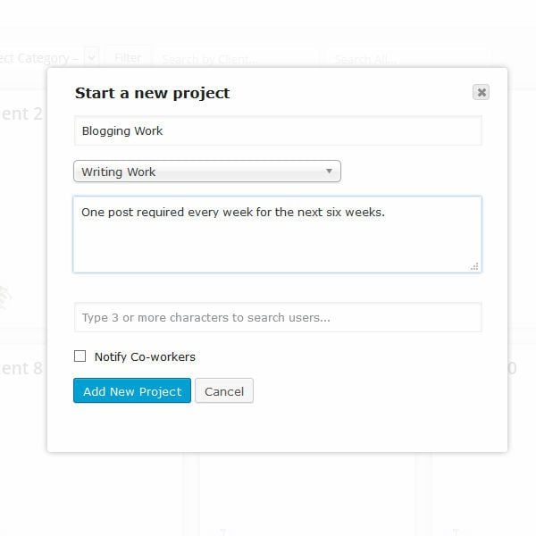This screenshot has height=536, width=536.
Task: Open the Writing Work category dropdown
Action: coord(207,172)
